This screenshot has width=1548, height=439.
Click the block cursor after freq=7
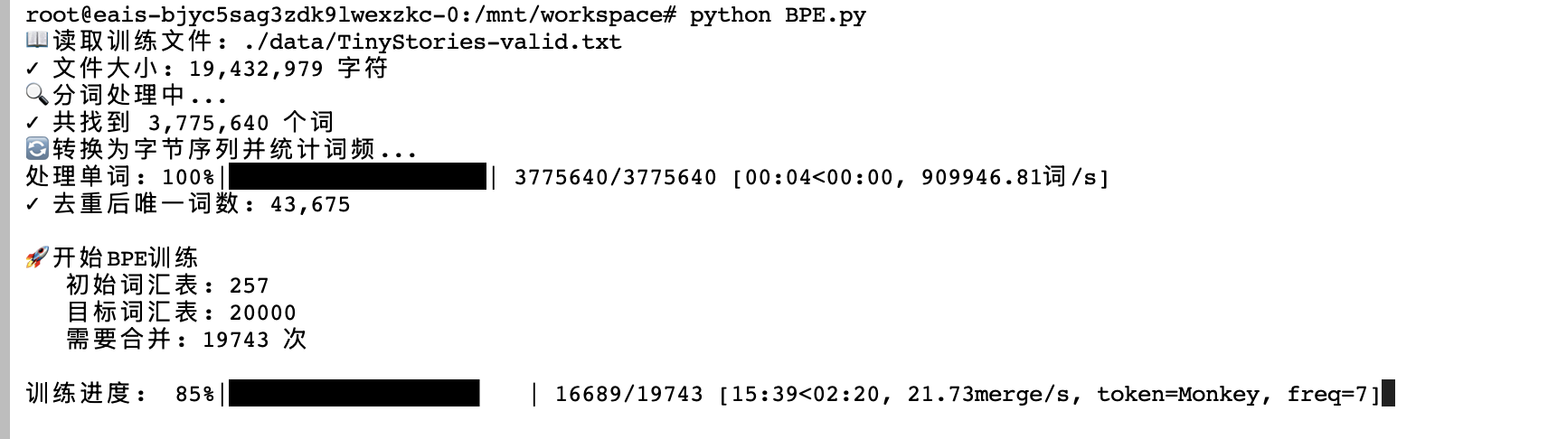coord(1389,394)
